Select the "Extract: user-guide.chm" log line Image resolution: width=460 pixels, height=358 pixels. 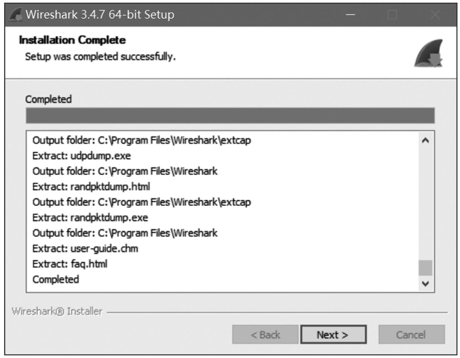pos(85,248)
